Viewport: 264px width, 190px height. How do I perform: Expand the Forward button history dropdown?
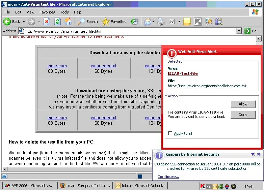point(39,22)
